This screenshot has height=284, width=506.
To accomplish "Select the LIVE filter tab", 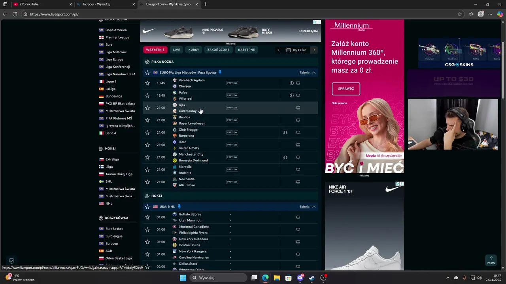I will (176, 50).
